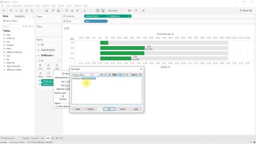Switch to the scatter sheet tab

[26, 138]
